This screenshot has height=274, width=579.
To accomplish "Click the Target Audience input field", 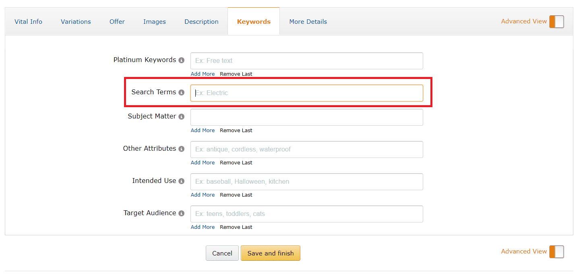I will (x=307, y=214).
